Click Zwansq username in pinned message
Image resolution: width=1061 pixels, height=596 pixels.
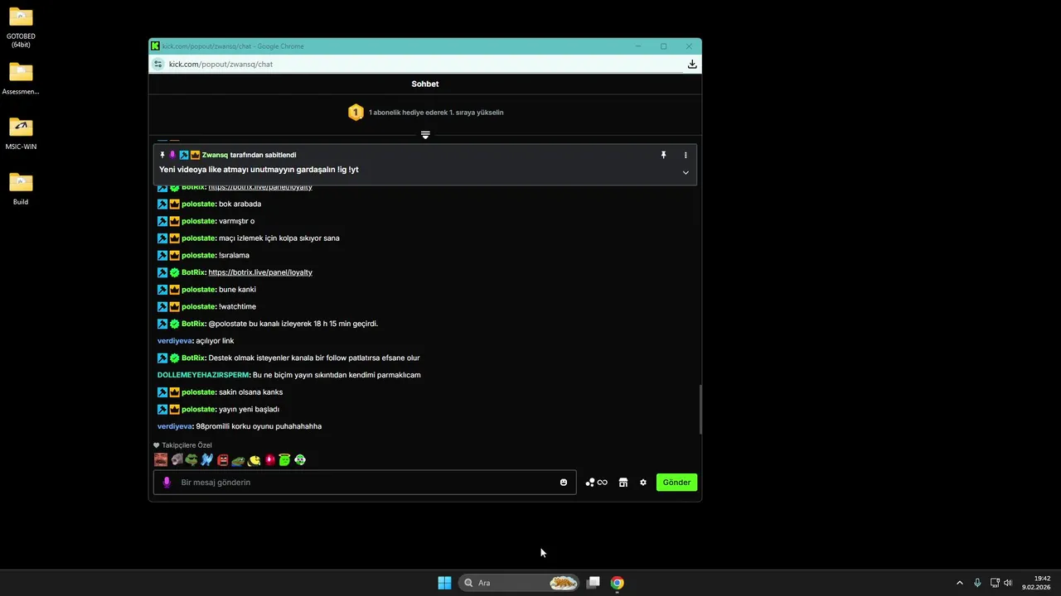[x=215, y=155]
